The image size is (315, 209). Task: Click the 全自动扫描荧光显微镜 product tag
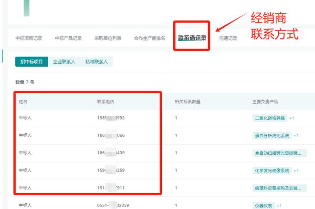[280, 153]
